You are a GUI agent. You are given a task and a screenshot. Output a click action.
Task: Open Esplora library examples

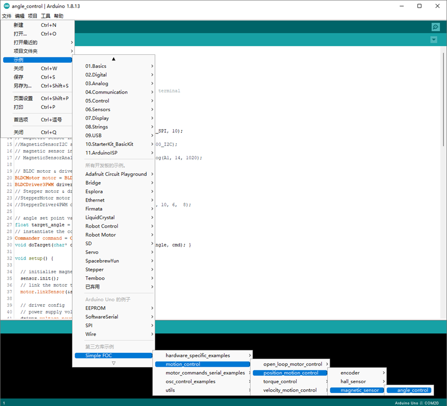pos(114,191)
